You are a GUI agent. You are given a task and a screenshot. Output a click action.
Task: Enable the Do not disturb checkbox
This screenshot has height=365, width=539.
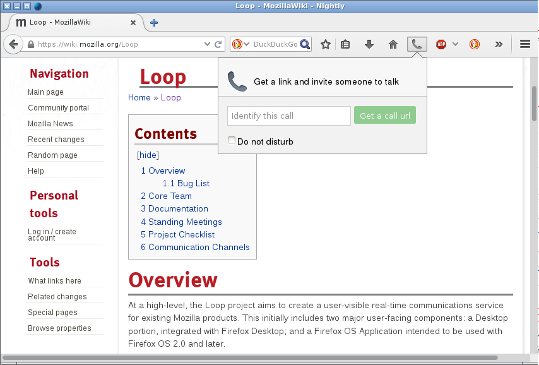tap(232, 140)
